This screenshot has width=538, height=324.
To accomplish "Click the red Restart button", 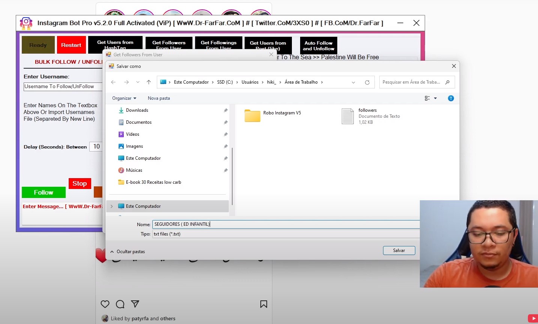I will click(71, 45).
